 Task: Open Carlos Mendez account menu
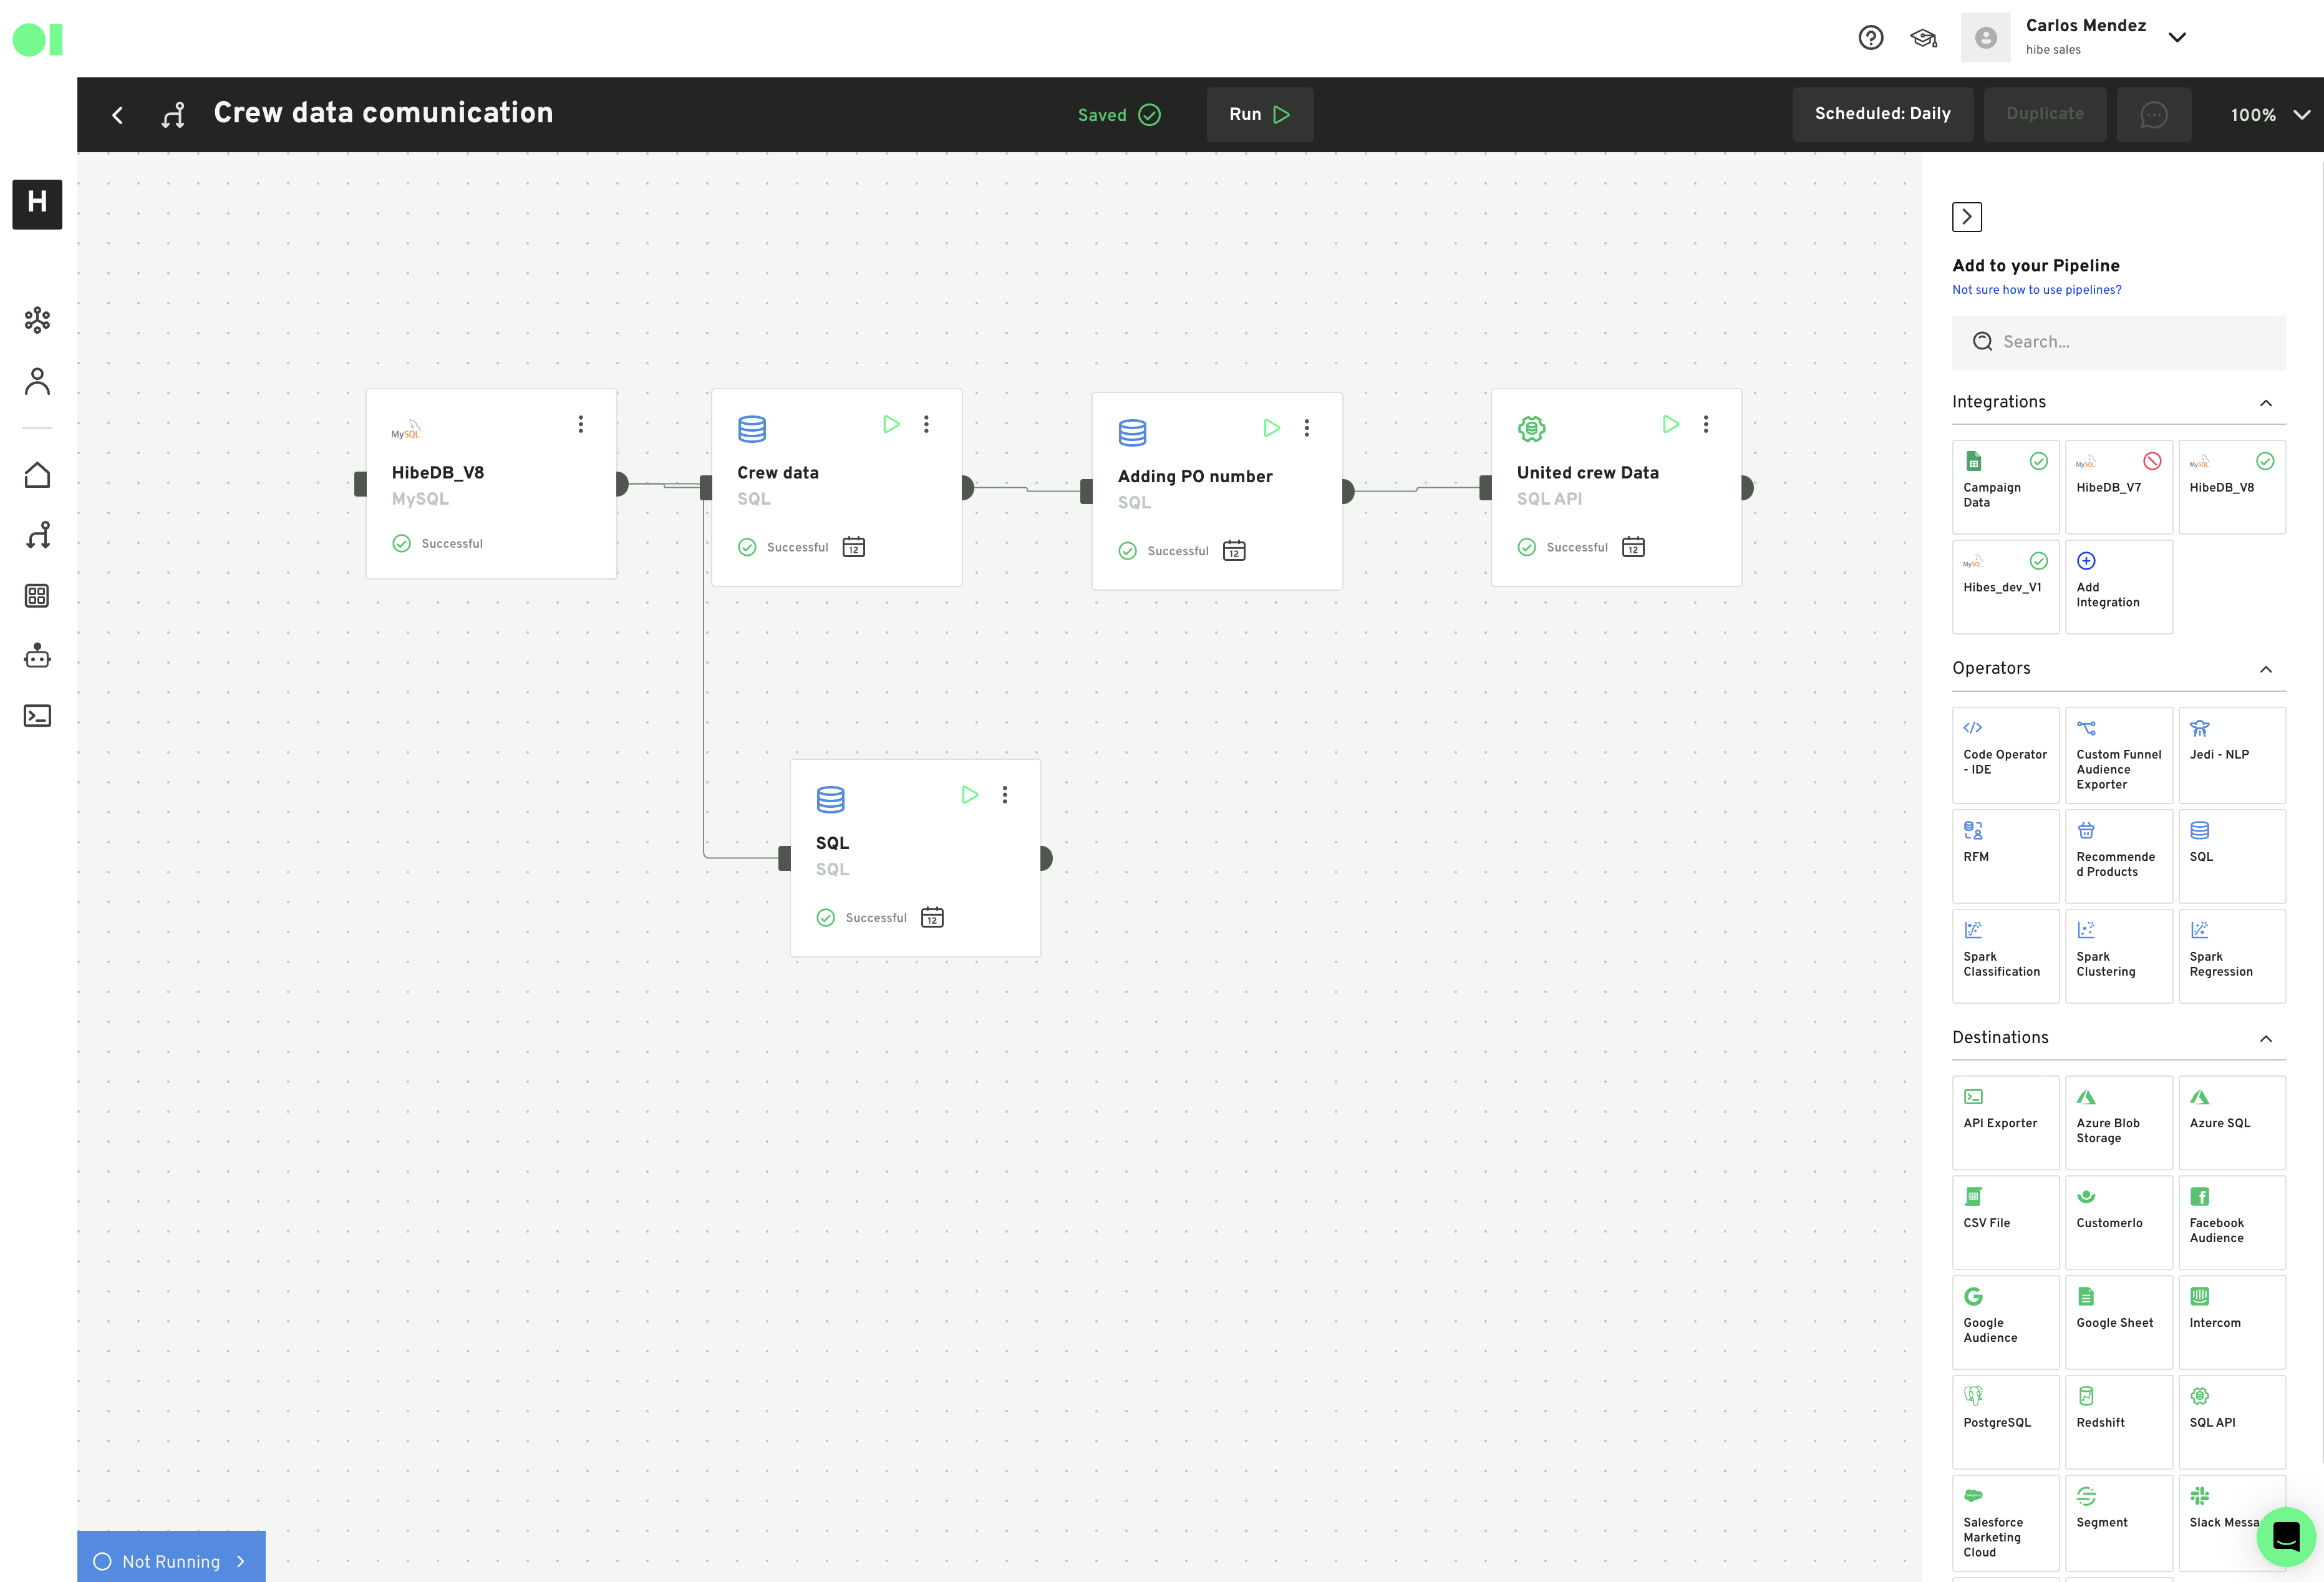(x=2176, y=38)
